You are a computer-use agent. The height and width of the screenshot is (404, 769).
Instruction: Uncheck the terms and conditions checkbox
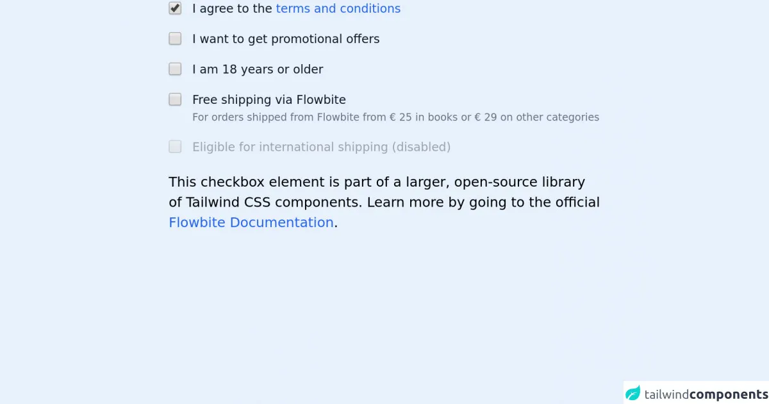pos(175,8)
